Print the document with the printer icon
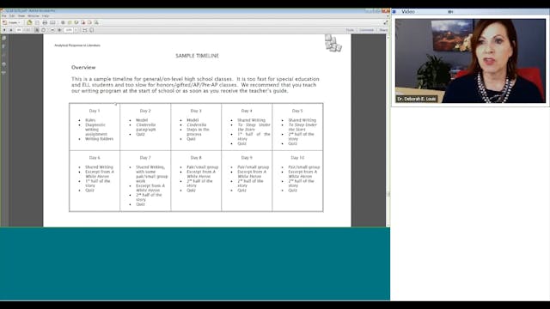Viewport: 550px width, 309px height. click(x=45, y=22)
